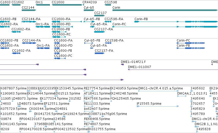
Task: Click the Corin-RB transcript label
Action: (141, 19)
